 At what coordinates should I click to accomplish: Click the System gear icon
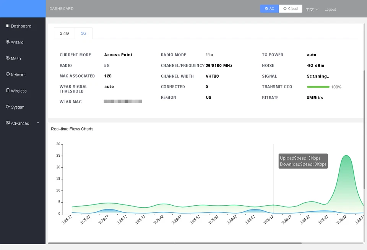pyautogui.click(x=8, y=107)
